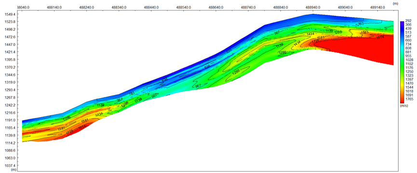Select the 489140.0 horizontal axis label
This screenshot has width=417, height=173.
pyautogui.click(x=377, y=8)
